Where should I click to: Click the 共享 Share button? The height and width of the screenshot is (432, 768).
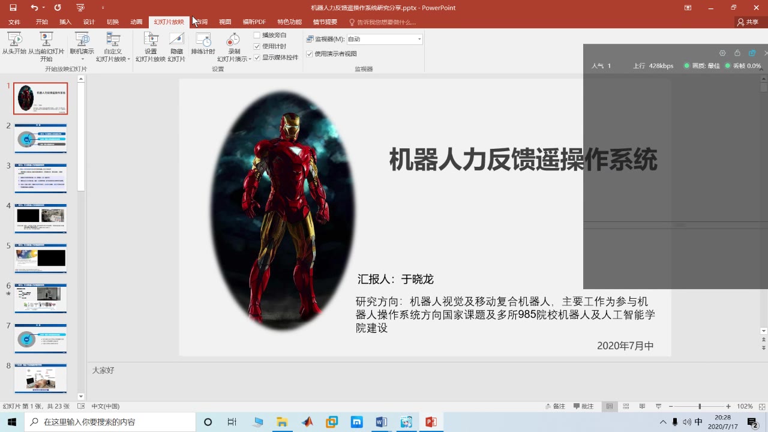point(748,22)
